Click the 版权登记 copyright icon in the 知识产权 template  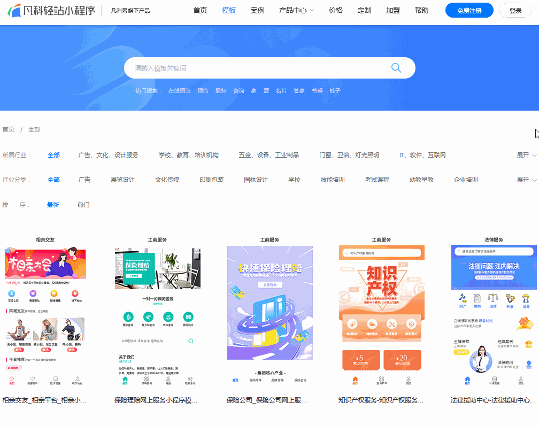coord(411,323)
